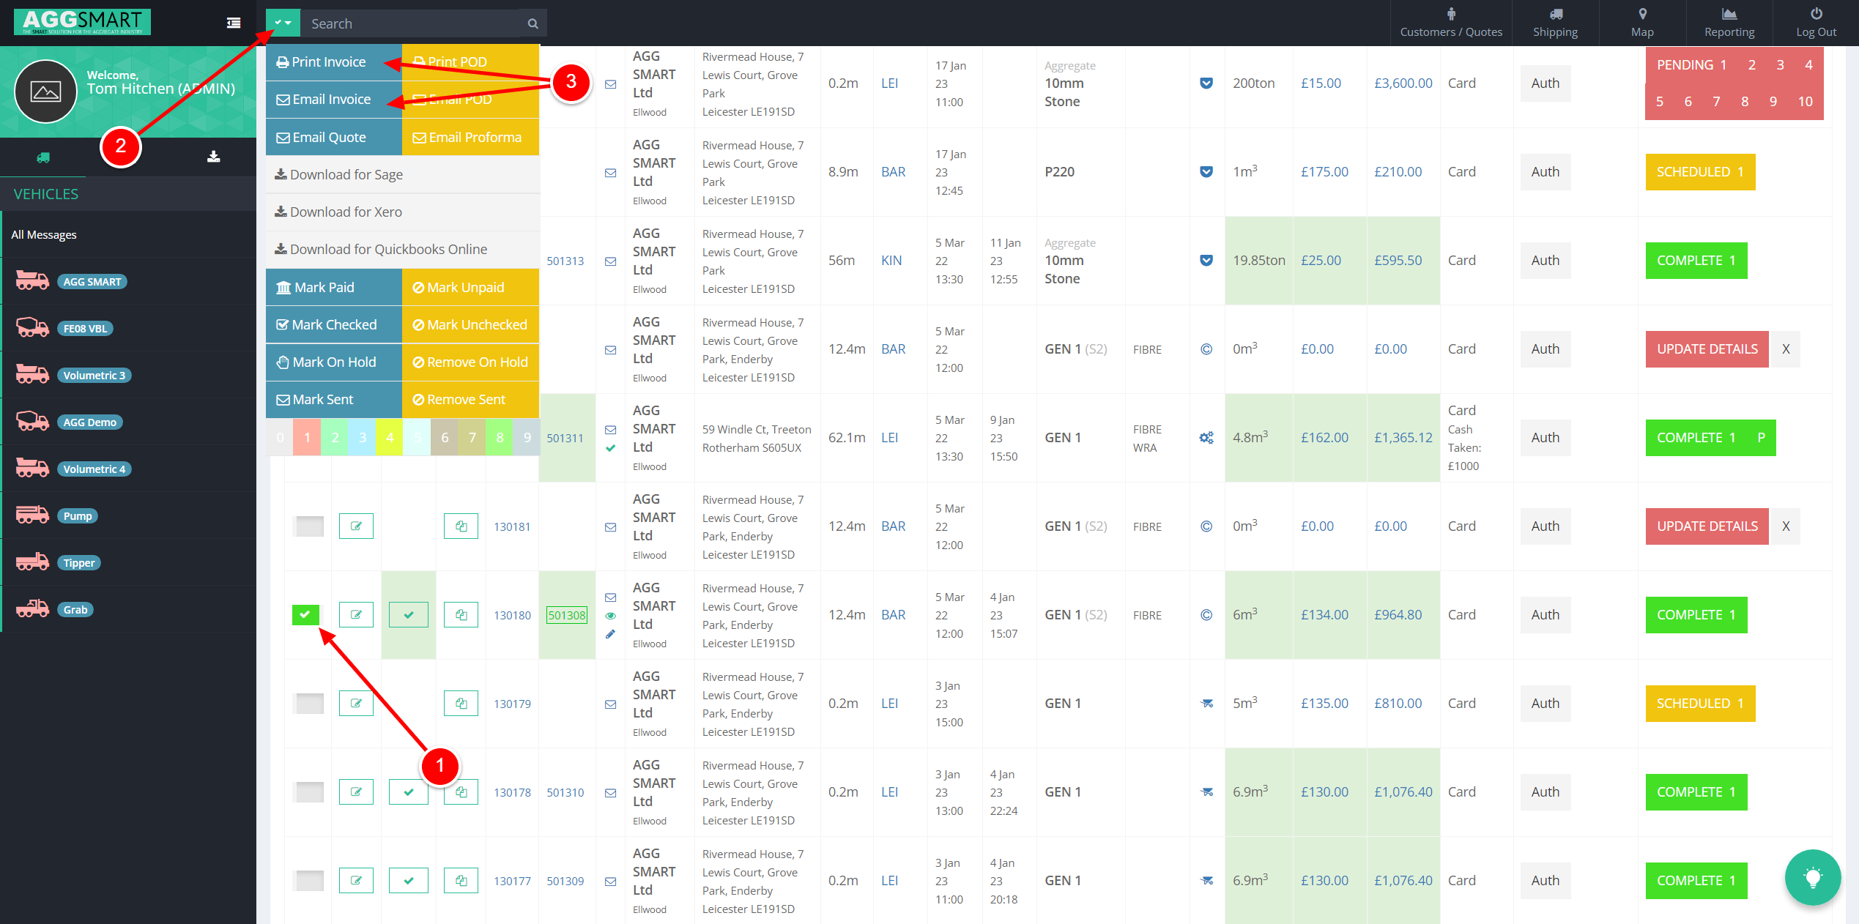Select the FE08 VBL vehicle truck icon
The image size is (1859, 924).
(x=33, y=327)
